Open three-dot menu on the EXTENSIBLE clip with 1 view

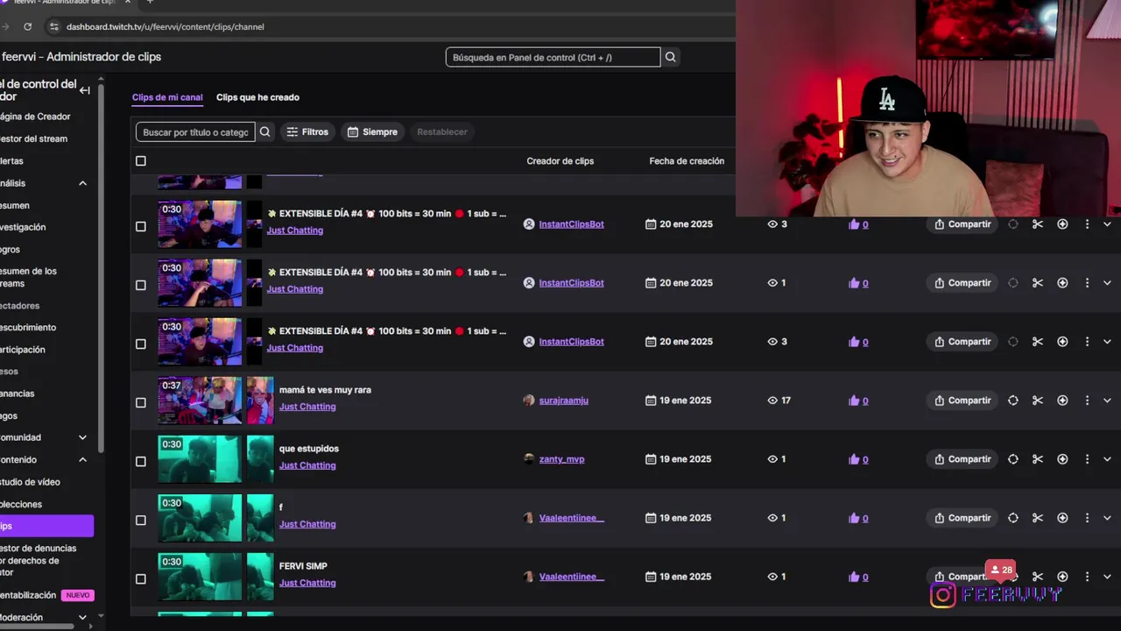[x=1087, y=283]
